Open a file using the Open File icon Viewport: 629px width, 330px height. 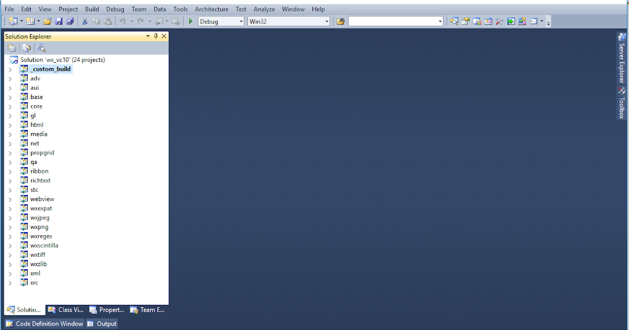(47, 21)
